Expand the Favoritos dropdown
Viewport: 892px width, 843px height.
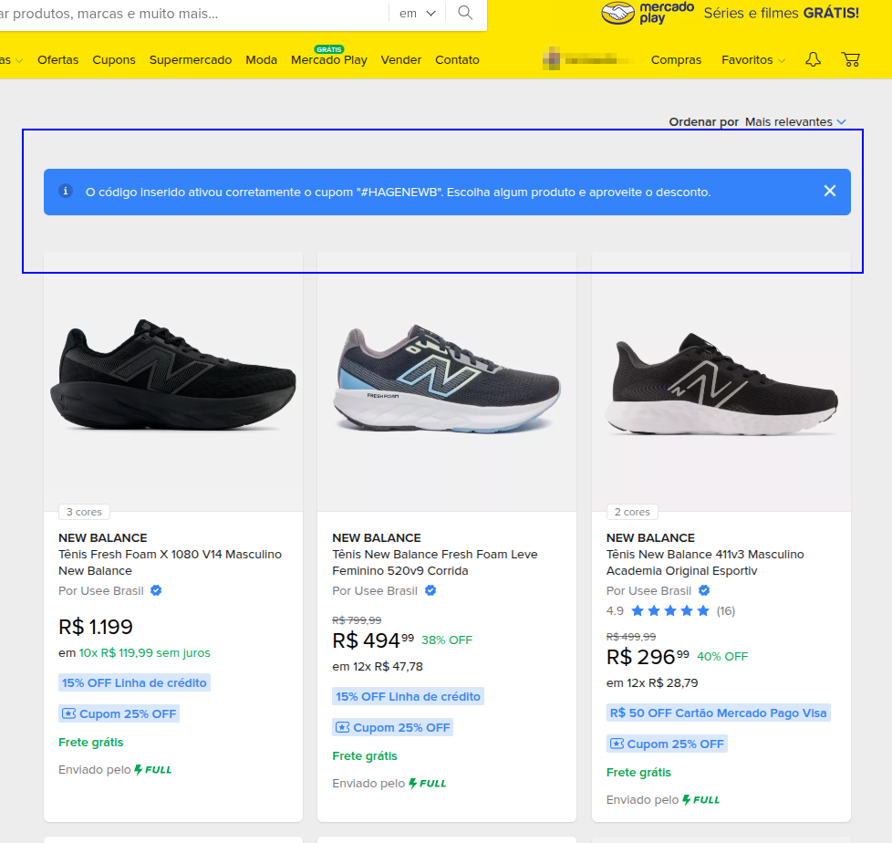tap(753, 60)
